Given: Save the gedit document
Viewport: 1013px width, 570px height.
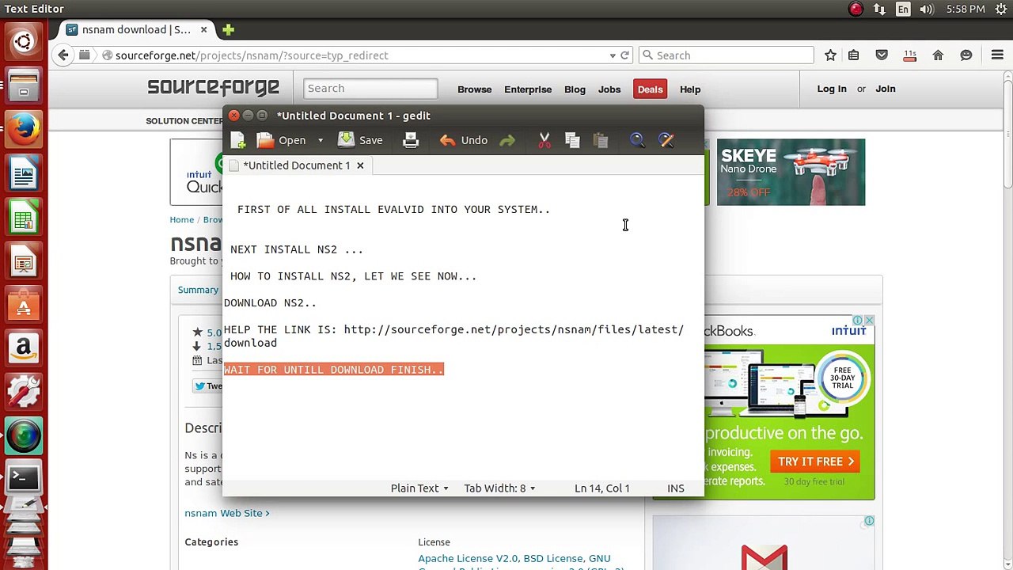Looking at the screenshot, I should point(361,140).
